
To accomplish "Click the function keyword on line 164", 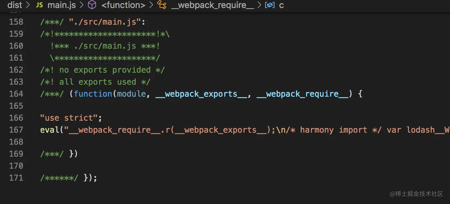I will (93, 94).
